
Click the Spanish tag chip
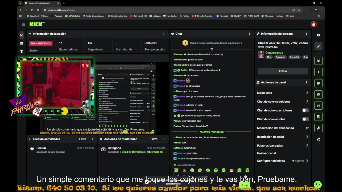pos(280,57)
